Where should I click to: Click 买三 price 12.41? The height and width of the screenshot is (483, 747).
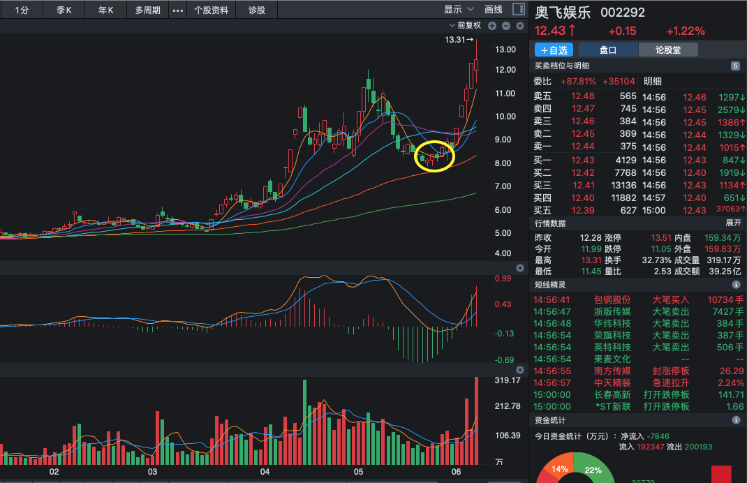pyautogui.click(x=584, y=185)
